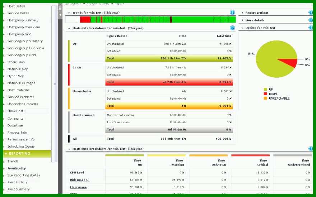Open the CPU Load service link
The height and width of the screenshot is (197, 316).
pos(77,173)
